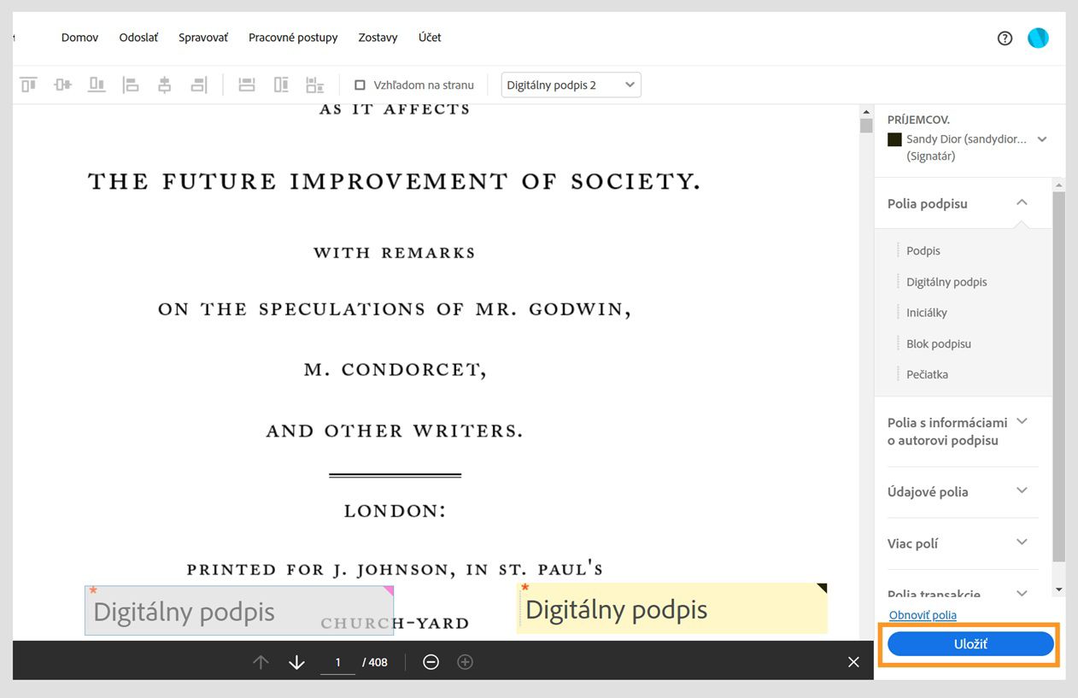Click the Sandy Dior recipient color swatch
Screen dimensions: 1078x698
click(x=894, y=139)
